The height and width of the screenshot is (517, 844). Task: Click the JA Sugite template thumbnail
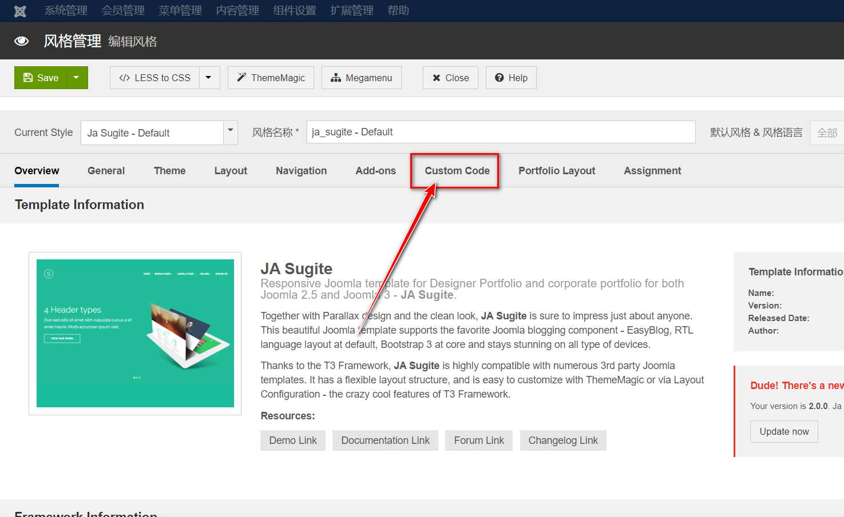click(135, 334)
